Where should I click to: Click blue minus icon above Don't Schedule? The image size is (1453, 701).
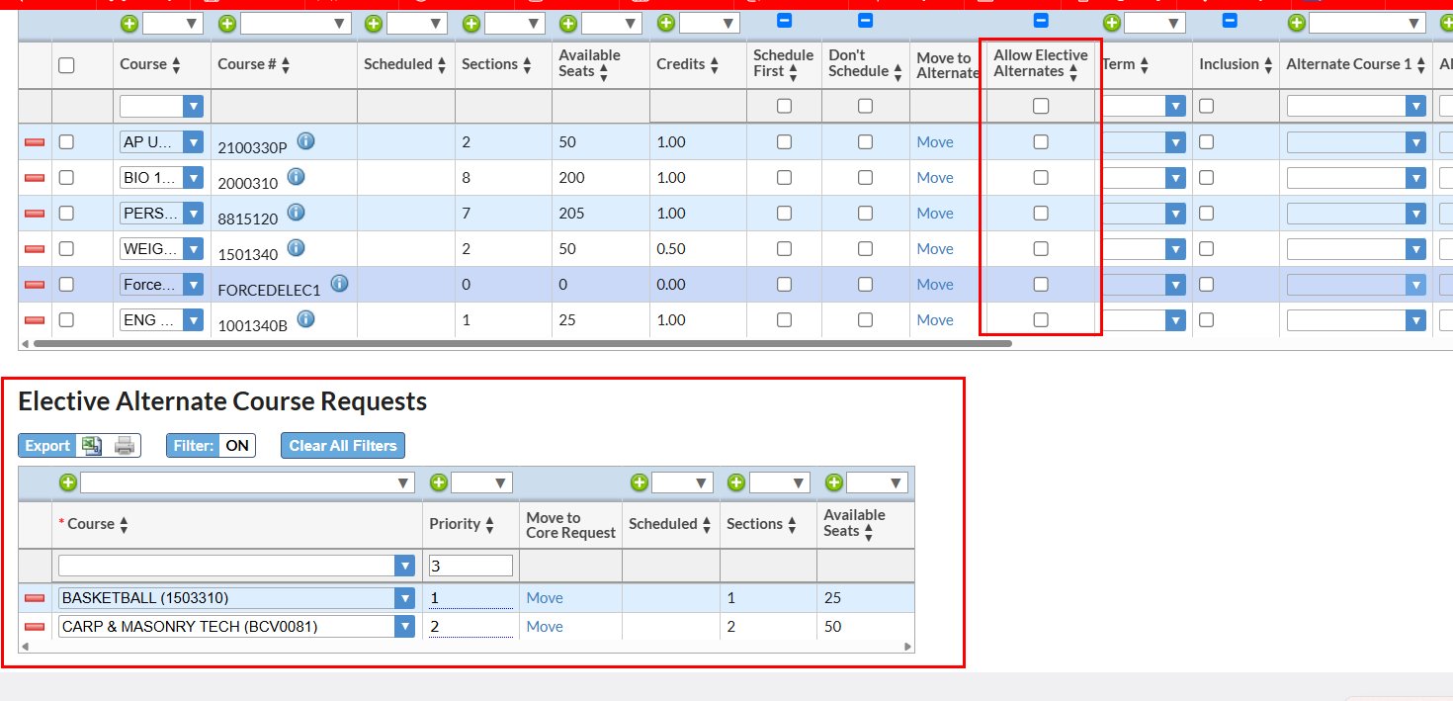click(x=865, y=20)
